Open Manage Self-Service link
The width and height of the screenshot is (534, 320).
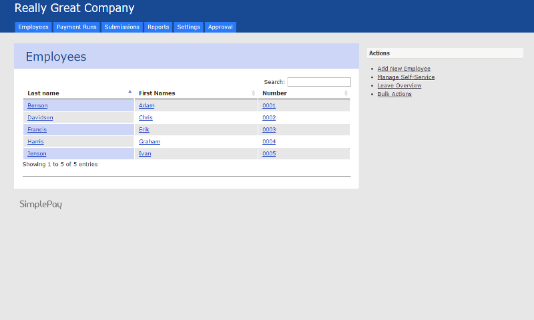coord(406,77)
